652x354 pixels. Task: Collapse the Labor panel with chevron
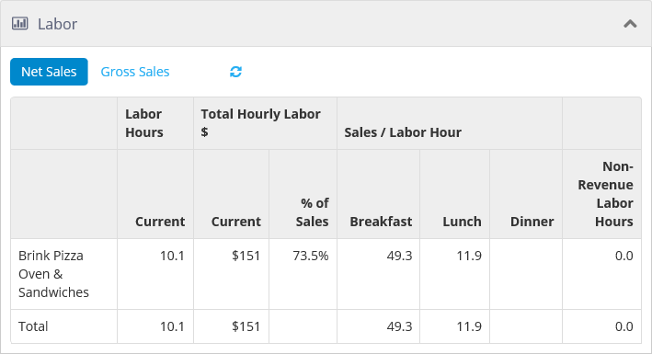(630, 24)
